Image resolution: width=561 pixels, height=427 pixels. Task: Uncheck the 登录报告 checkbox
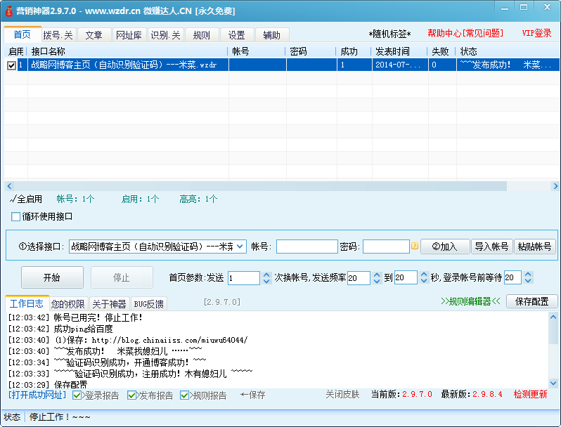click(77, 395)
